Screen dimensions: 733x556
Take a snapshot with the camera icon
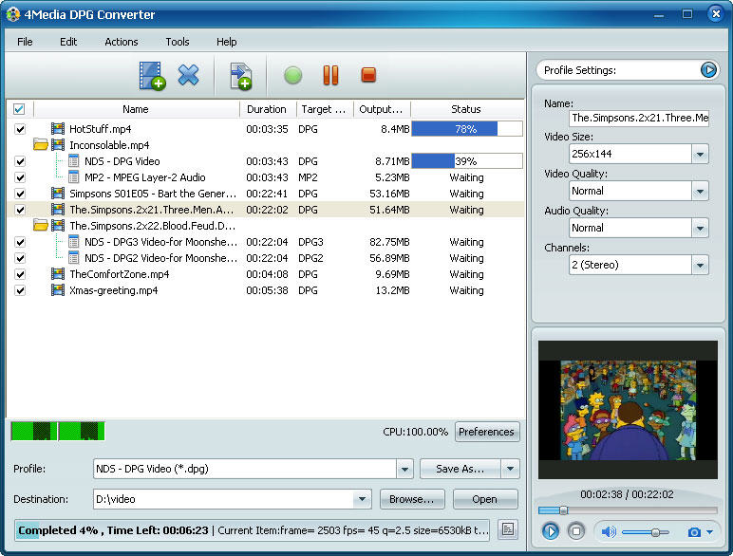coord(694,532)
